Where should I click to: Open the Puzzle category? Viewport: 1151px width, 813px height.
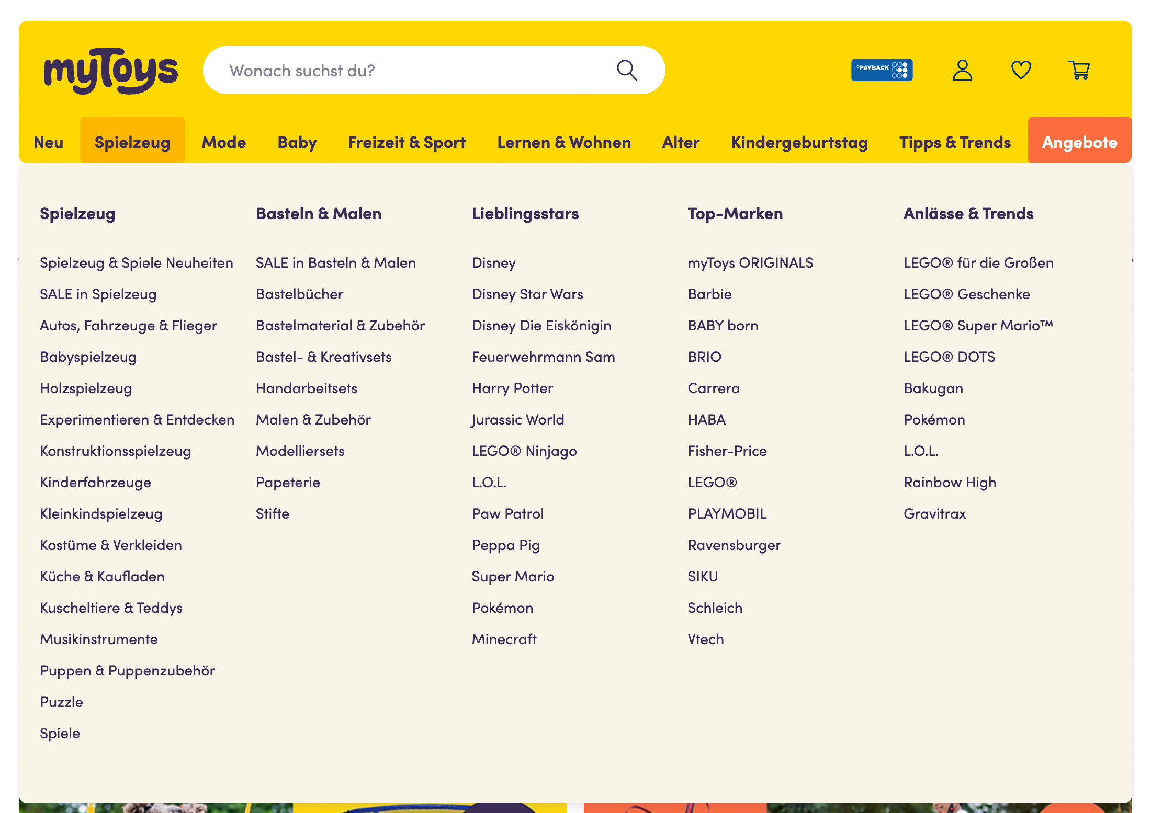pyautogui.click(x=61, y=702)
